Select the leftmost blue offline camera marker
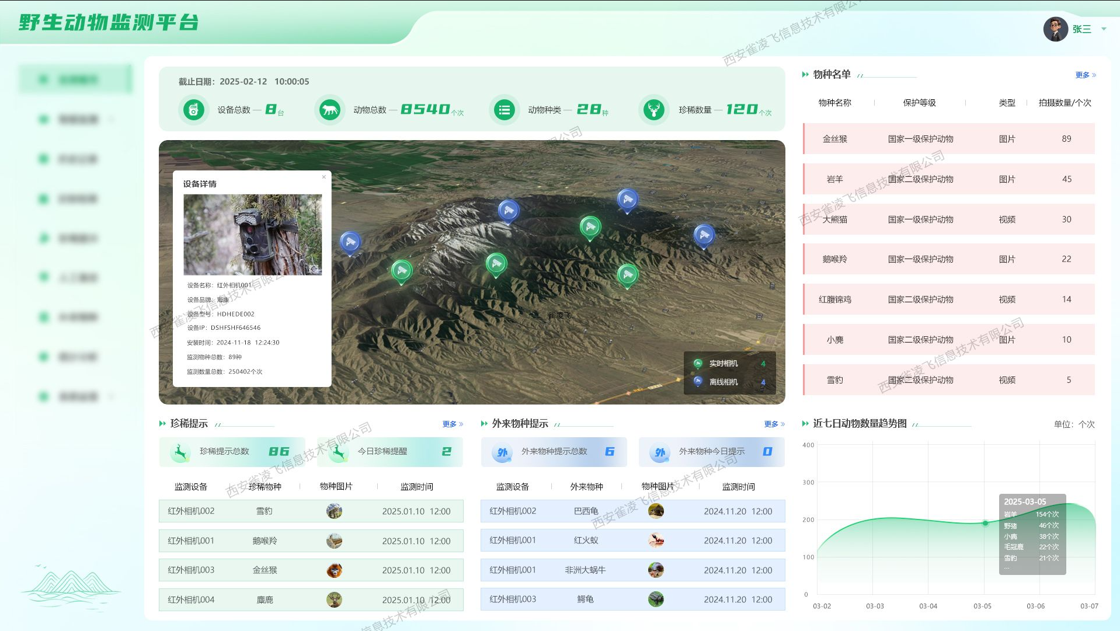 point(350,242)
